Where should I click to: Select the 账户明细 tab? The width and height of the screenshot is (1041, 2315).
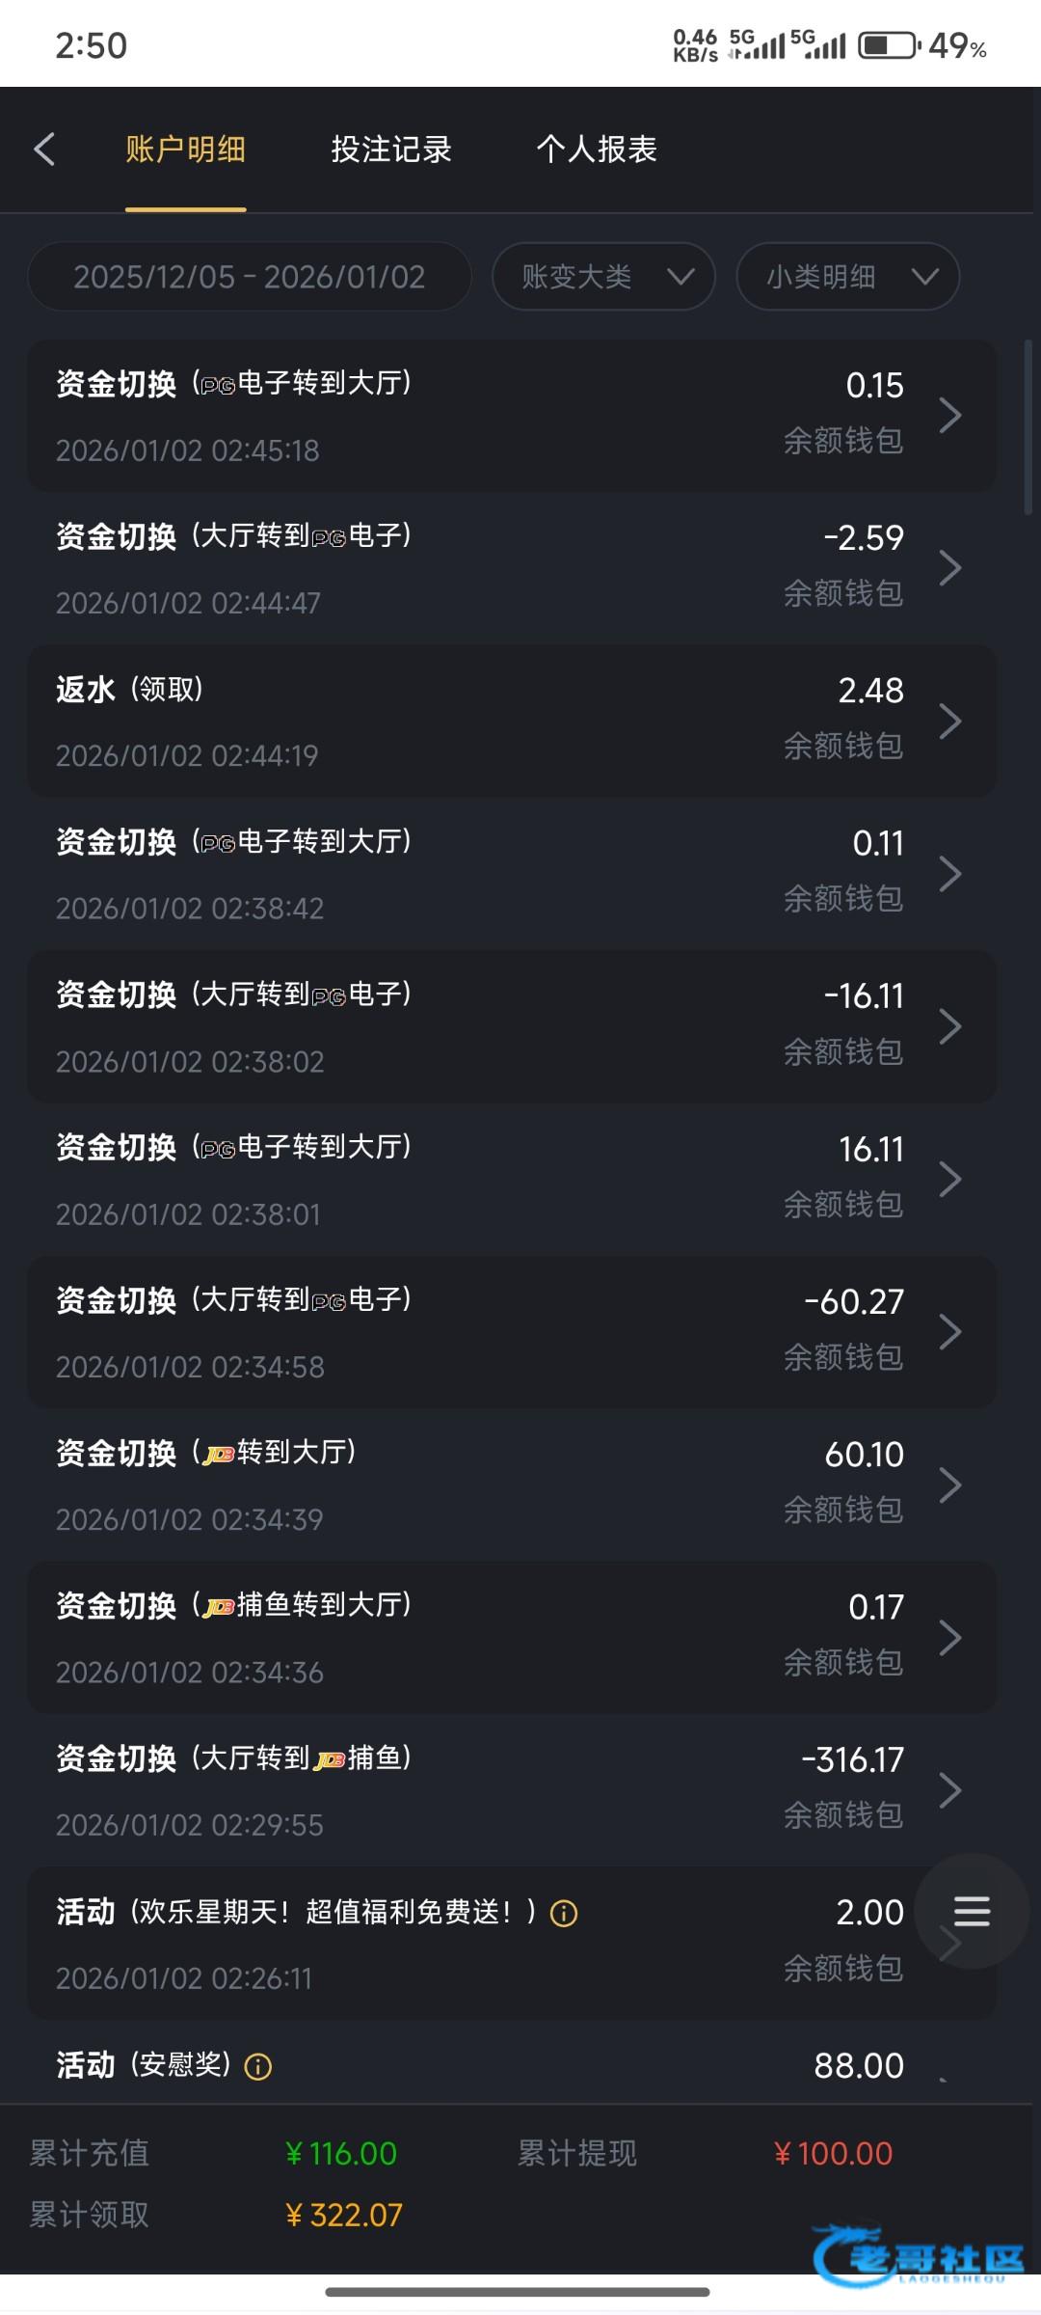pos(185,150)
